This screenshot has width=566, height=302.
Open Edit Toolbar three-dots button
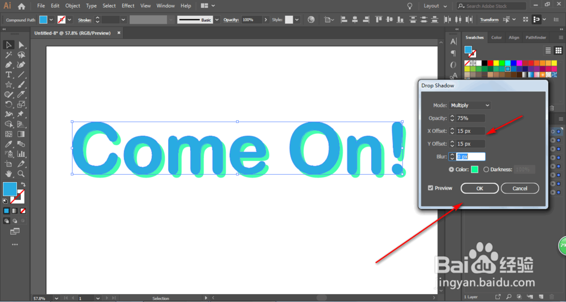(x=15, y=245)
